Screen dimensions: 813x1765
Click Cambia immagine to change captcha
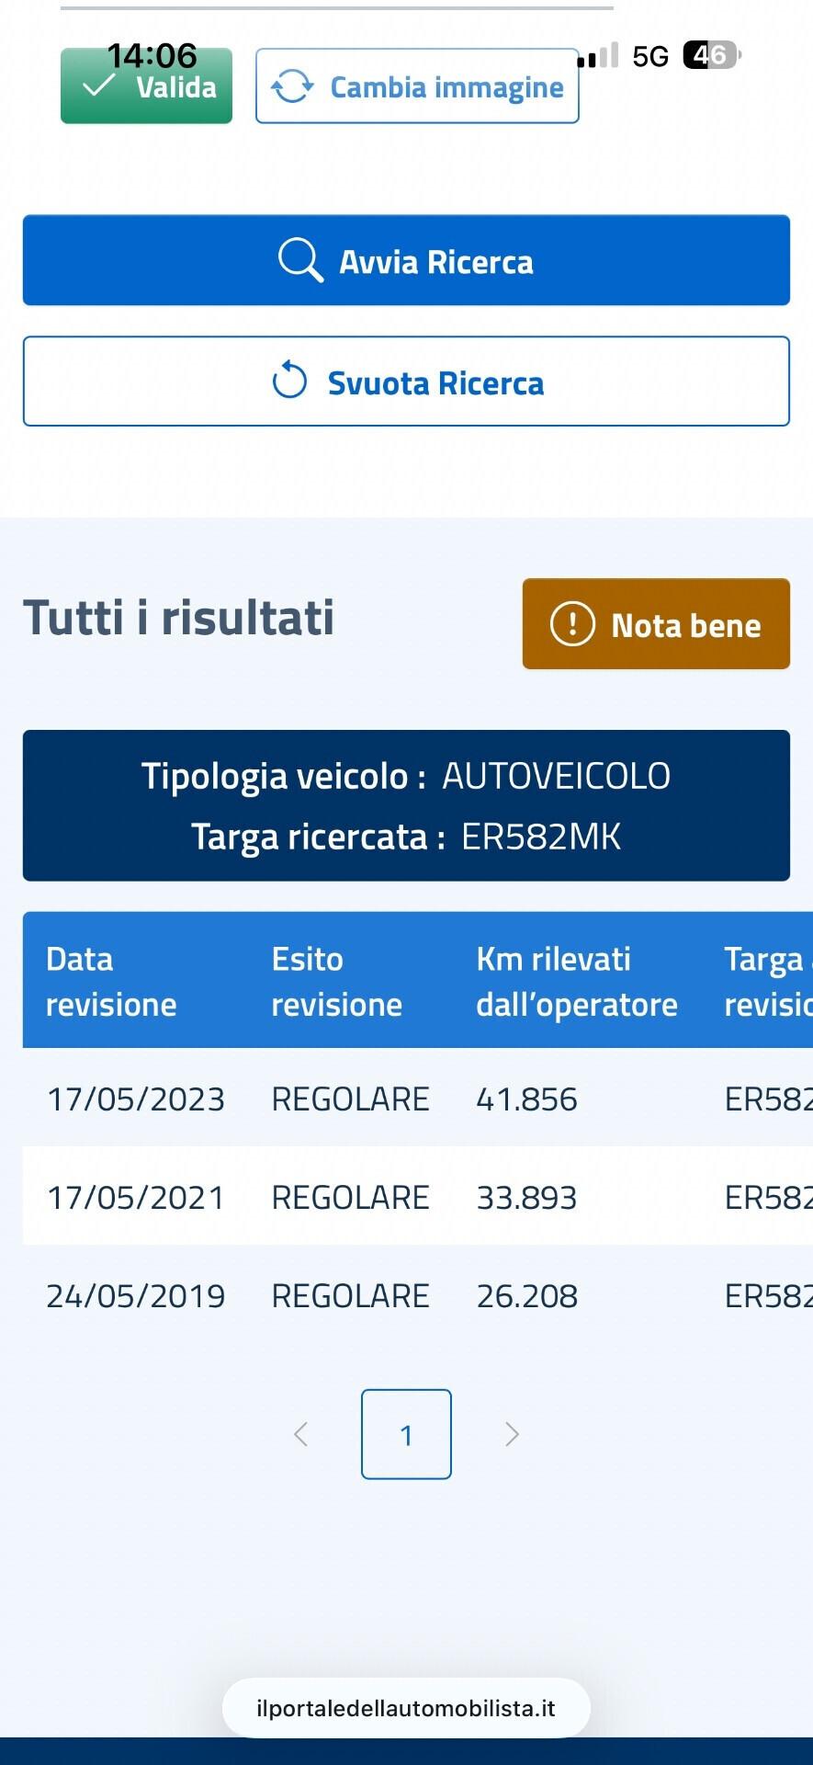tap(416, 85)
